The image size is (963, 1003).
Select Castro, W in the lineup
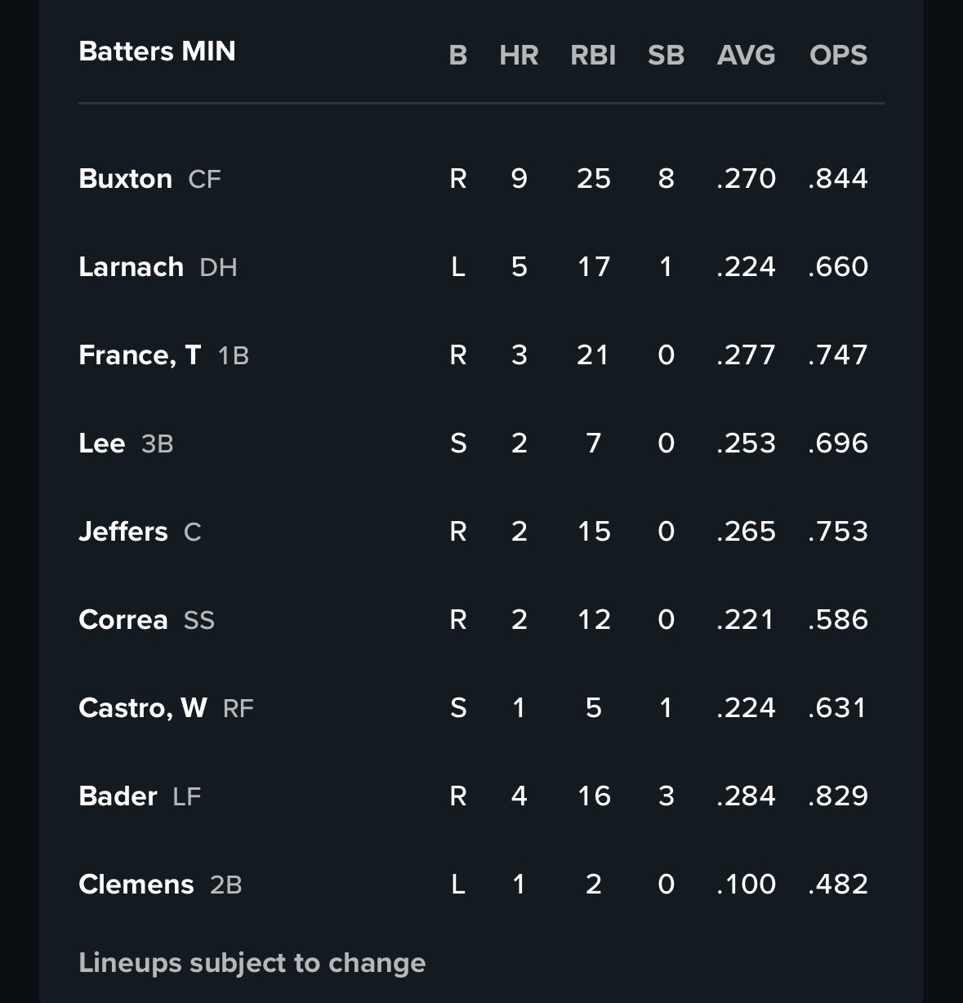143,708
